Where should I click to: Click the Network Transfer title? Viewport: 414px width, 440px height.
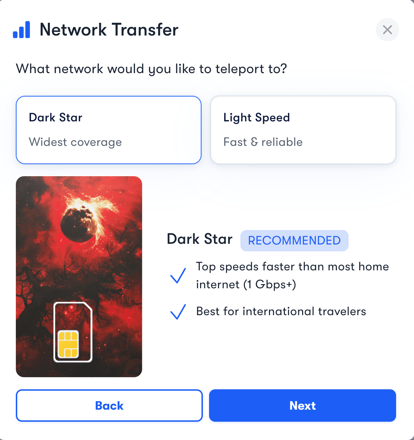(x=109, y=30)
